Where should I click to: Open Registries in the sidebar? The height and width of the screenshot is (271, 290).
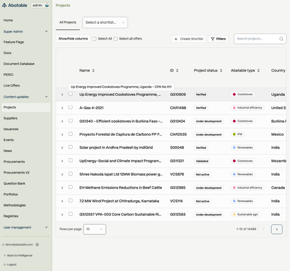tap(11, 216)
